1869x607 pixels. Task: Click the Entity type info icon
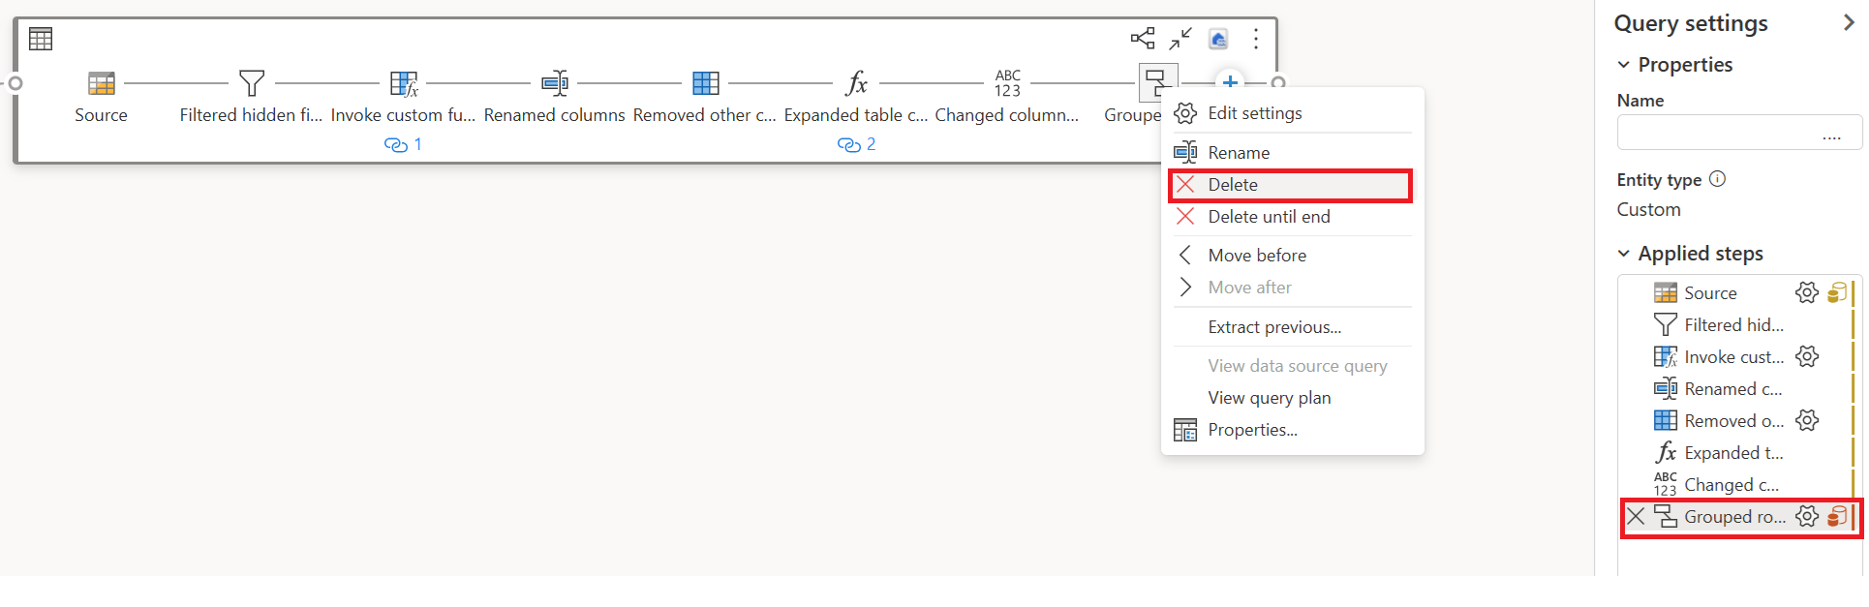[x=1718, y=179]
